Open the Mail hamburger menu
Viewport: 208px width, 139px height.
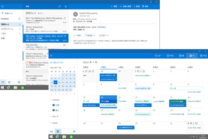pos(2,6)
